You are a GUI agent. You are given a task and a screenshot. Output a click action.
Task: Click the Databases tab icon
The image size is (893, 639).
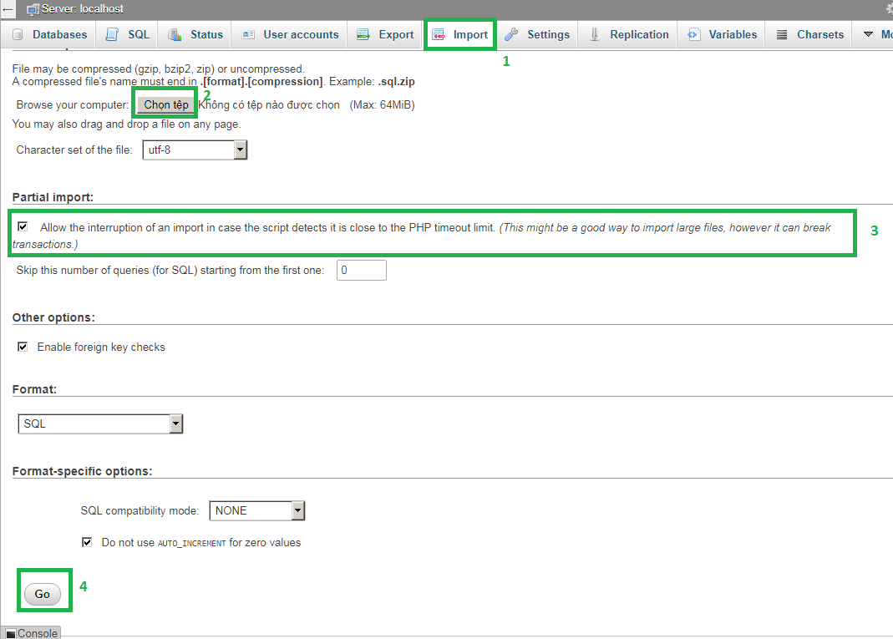coord(18,35)
